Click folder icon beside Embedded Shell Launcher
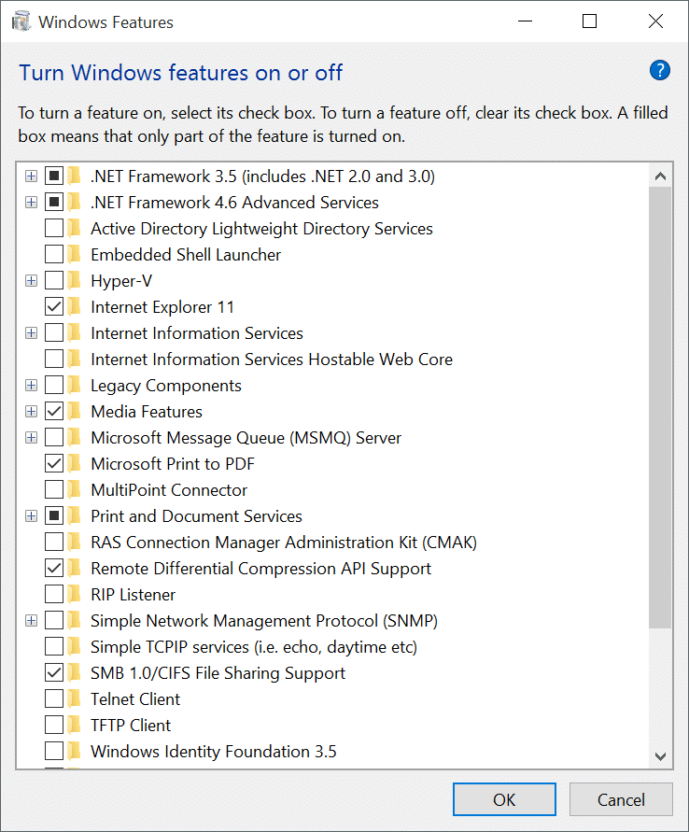 pos(74,254)
